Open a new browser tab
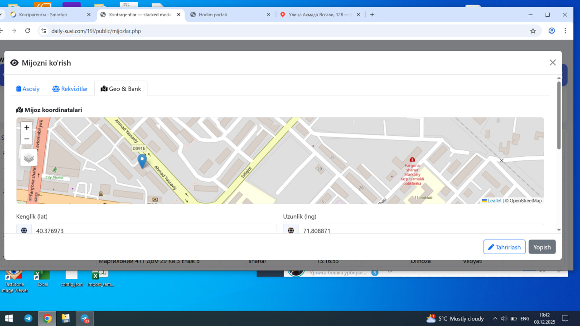 click(x=372, y=14)
